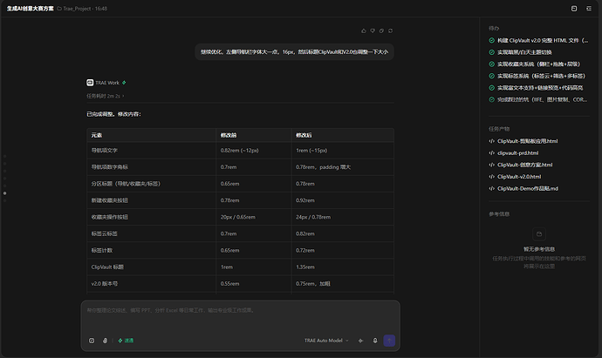Click the 0.75rem，加粗 value
Image resolution: width=602 pixels, height=358 pixels.
pos(313,284)
